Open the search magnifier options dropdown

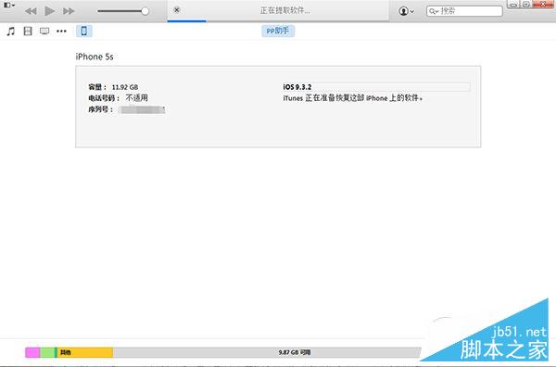point(434,11)
